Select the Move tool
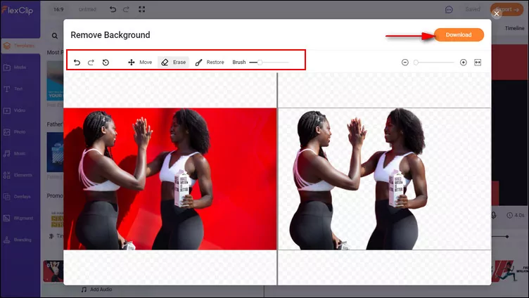Image resolution: width=529 pixels, height=298 pixels. click(140, 63)
